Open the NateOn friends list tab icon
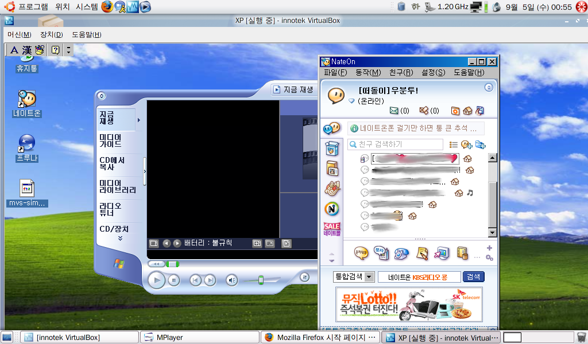 [x=331, y=128]
